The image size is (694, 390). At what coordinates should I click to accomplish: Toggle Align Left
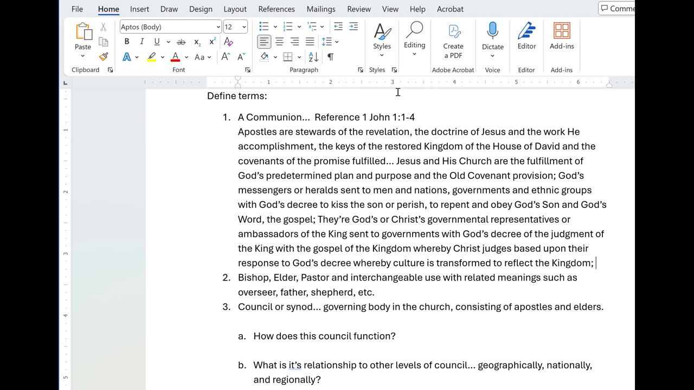[264, 42]
